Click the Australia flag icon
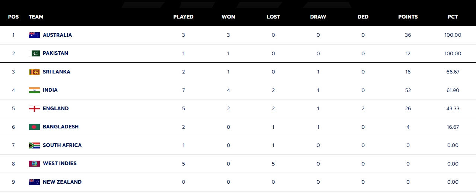This screenshot has width=476, height=193. (34, 35)
